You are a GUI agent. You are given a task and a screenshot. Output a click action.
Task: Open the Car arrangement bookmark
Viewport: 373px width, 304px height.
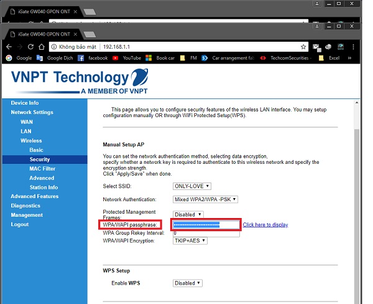228,58
